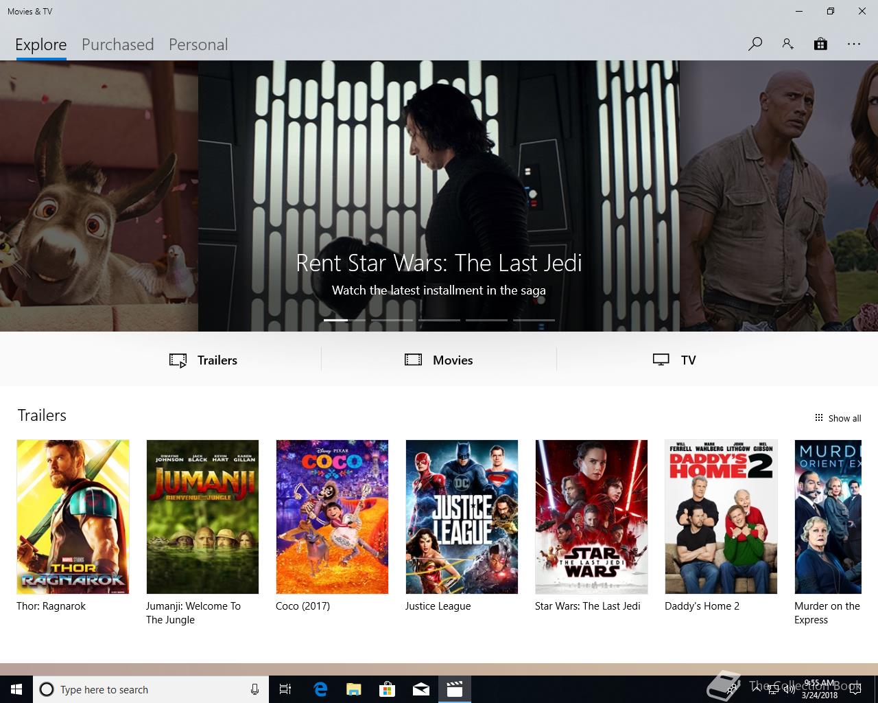
Task: Open the Coco poster thumbnail
Action: pyautogui.click(x=332, y=517)
